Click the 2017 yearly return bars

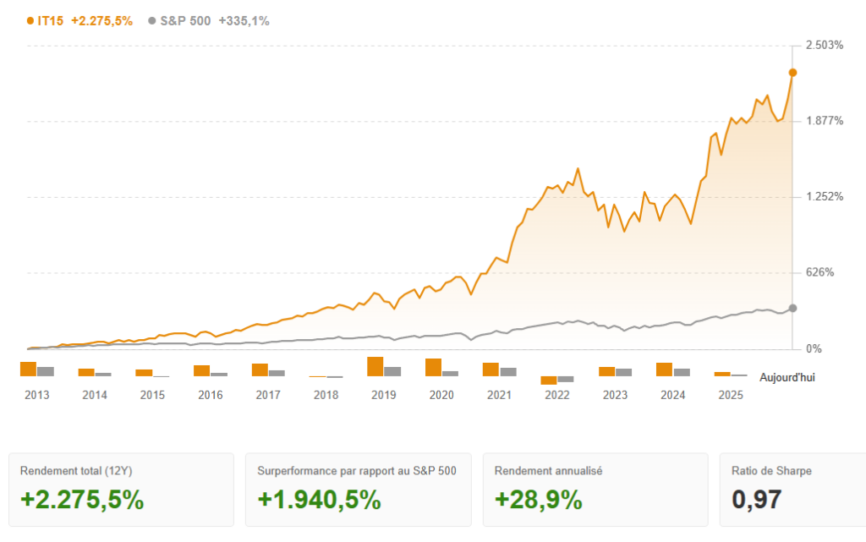coord(268,370)
